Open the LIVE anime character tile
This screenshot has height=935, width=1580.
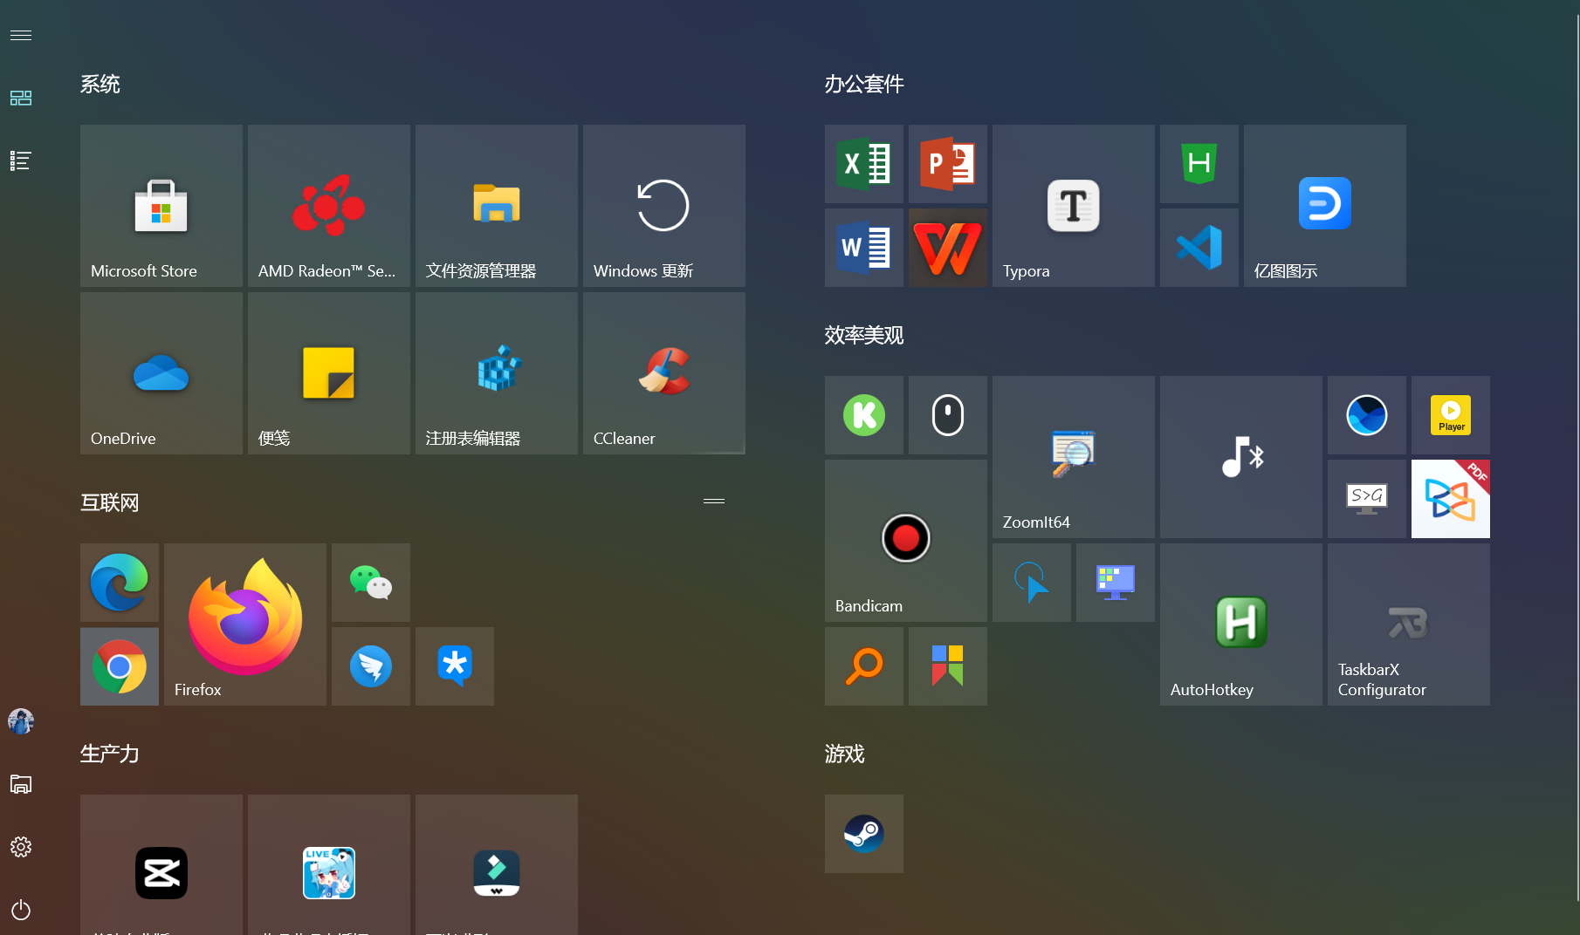coord(329,865)
